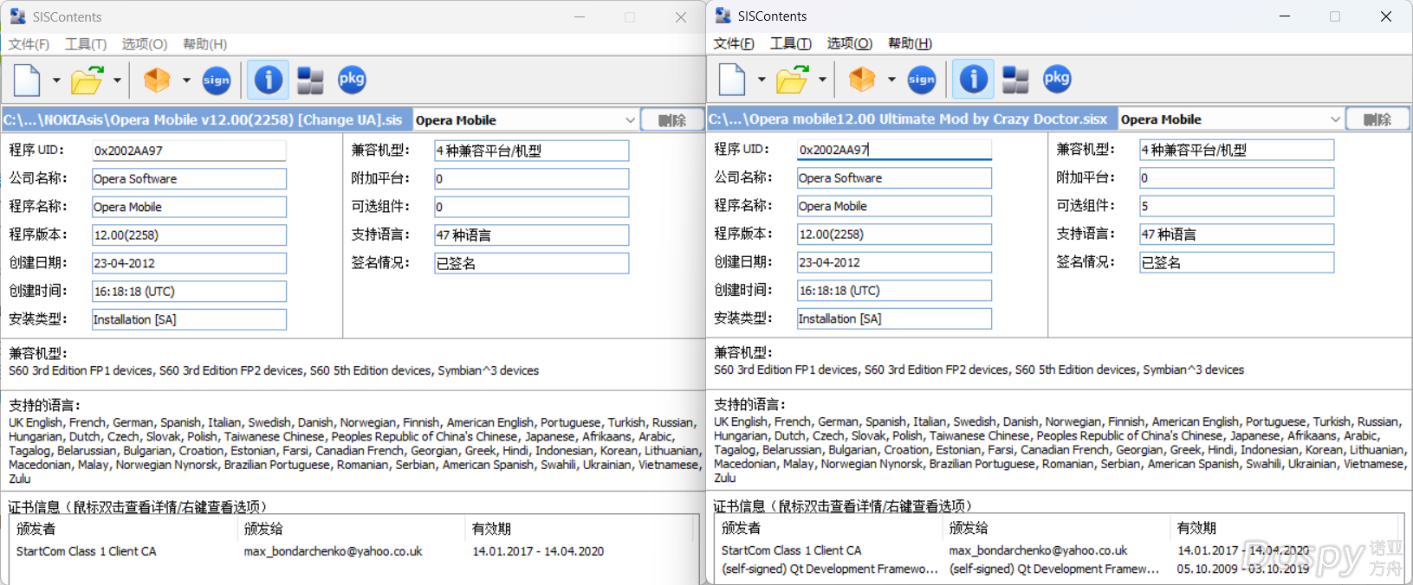The image size is (1413, 585).
Task: Click 可选组件 field showing 5, right window
Action: pyautogui.click(x=1236, y=206)
